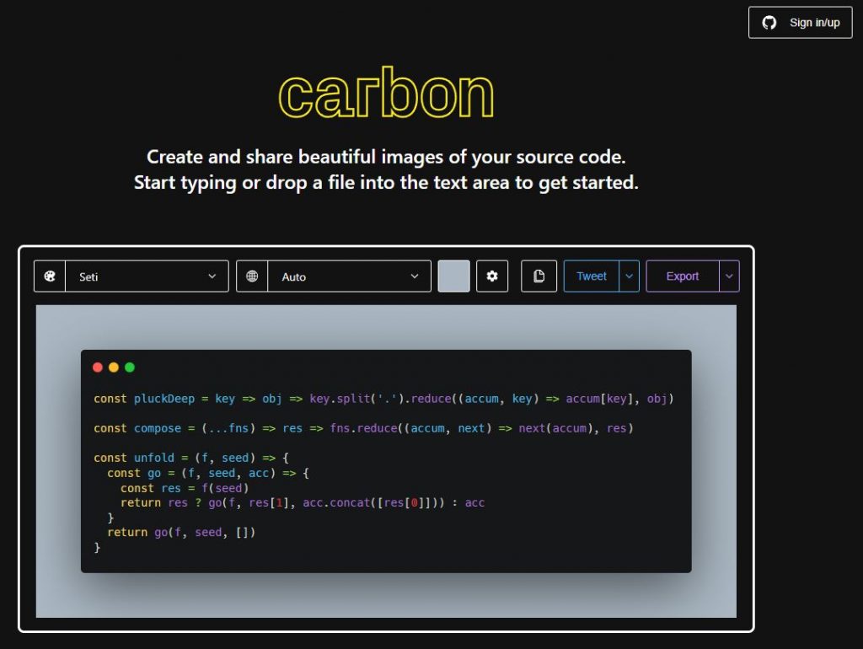Image resolution: width=863 pixels, height=649 pixels.
Task: Click the carbon logo heading
Action: coord(387,93)
